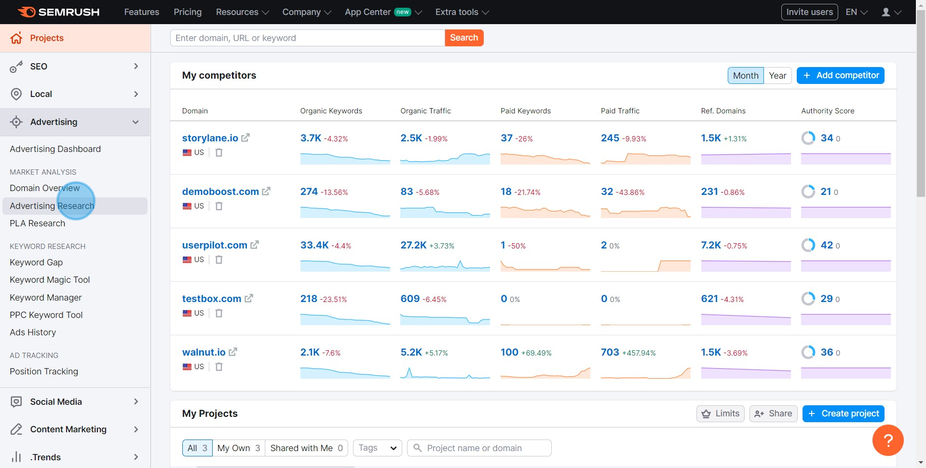
Task: Delete demoboost.com competitor with trash icon
Action: 219,206
